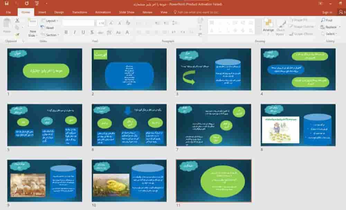Switch to the Insert tab
The width and height of the screenshot is (346, 210).
pos(42,12)
